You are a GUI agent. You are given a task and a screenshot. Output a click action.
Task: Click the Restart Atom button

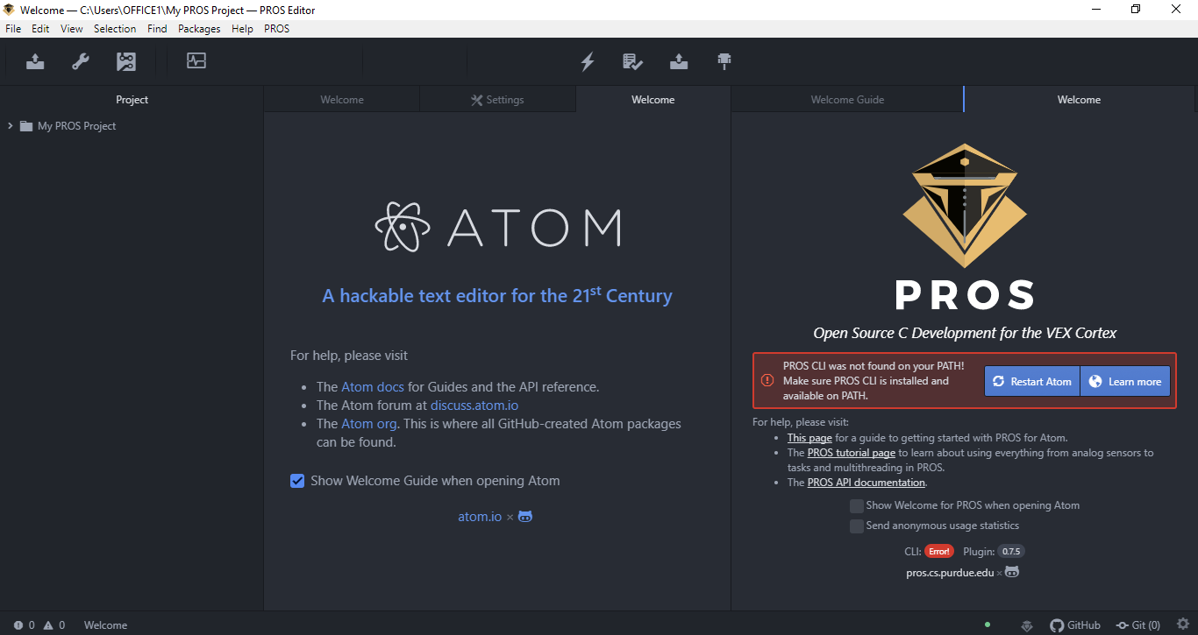click(1032, 381)
